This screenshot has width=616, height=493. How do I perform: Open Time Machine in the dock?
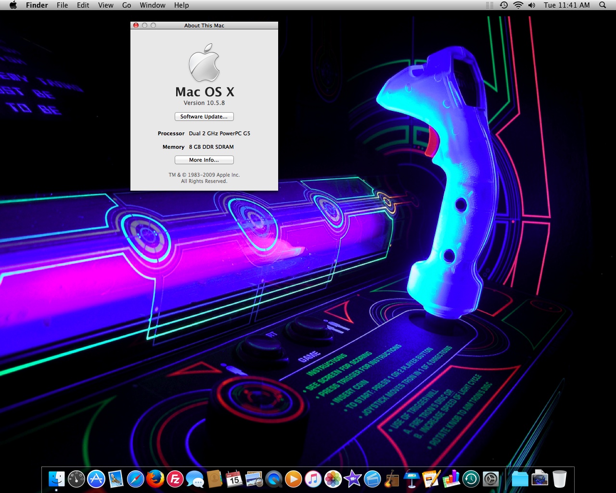pos(471,479)
